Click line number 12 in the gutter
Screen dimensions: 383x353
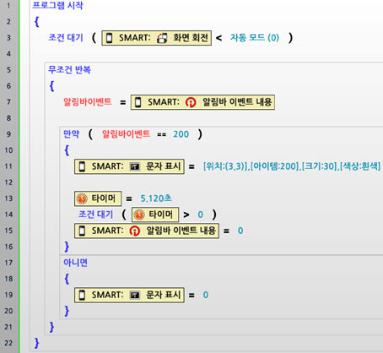(x=8, y=182)
